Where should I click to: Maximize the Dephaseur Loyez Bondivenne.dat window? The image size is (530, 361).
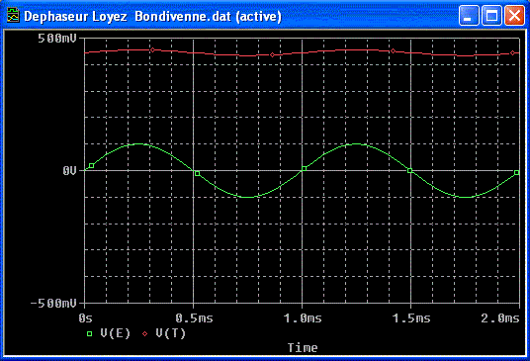click(491, 16)
